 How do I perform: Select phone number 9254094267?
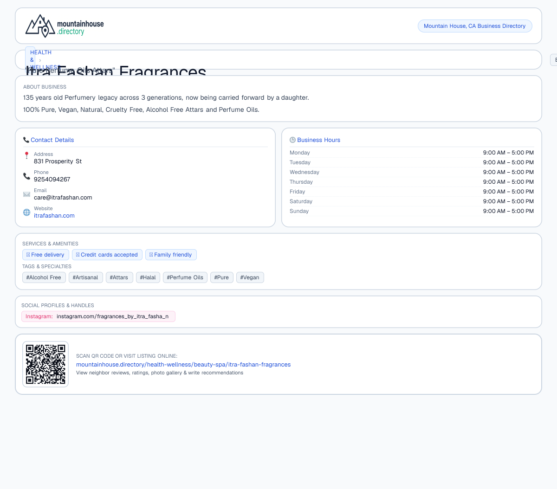[52, 180]
